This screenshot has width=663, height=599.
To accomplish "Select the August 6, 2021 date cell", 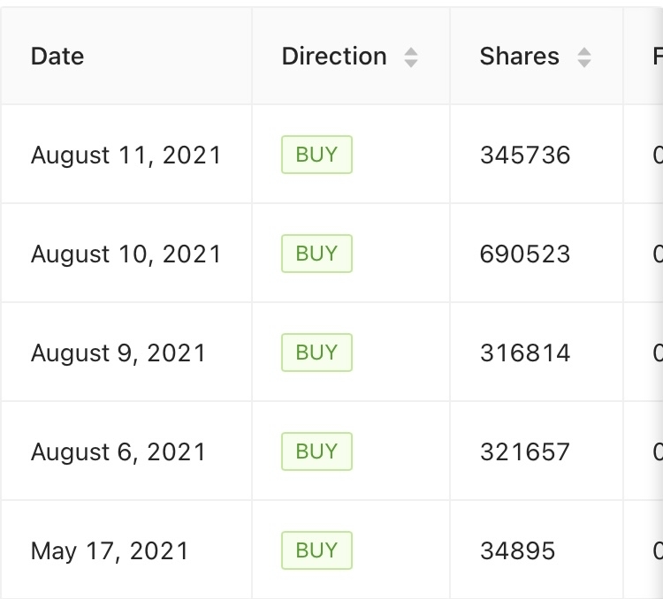I will [x=118, y=452].
